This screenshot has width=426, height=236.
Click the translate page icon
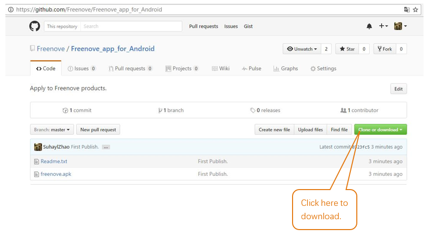(407, 10)
